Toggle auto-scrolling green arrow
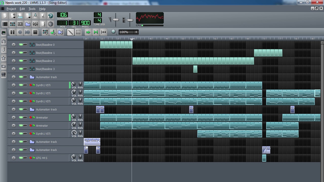324x182 pixels. (x=88, y=32)
